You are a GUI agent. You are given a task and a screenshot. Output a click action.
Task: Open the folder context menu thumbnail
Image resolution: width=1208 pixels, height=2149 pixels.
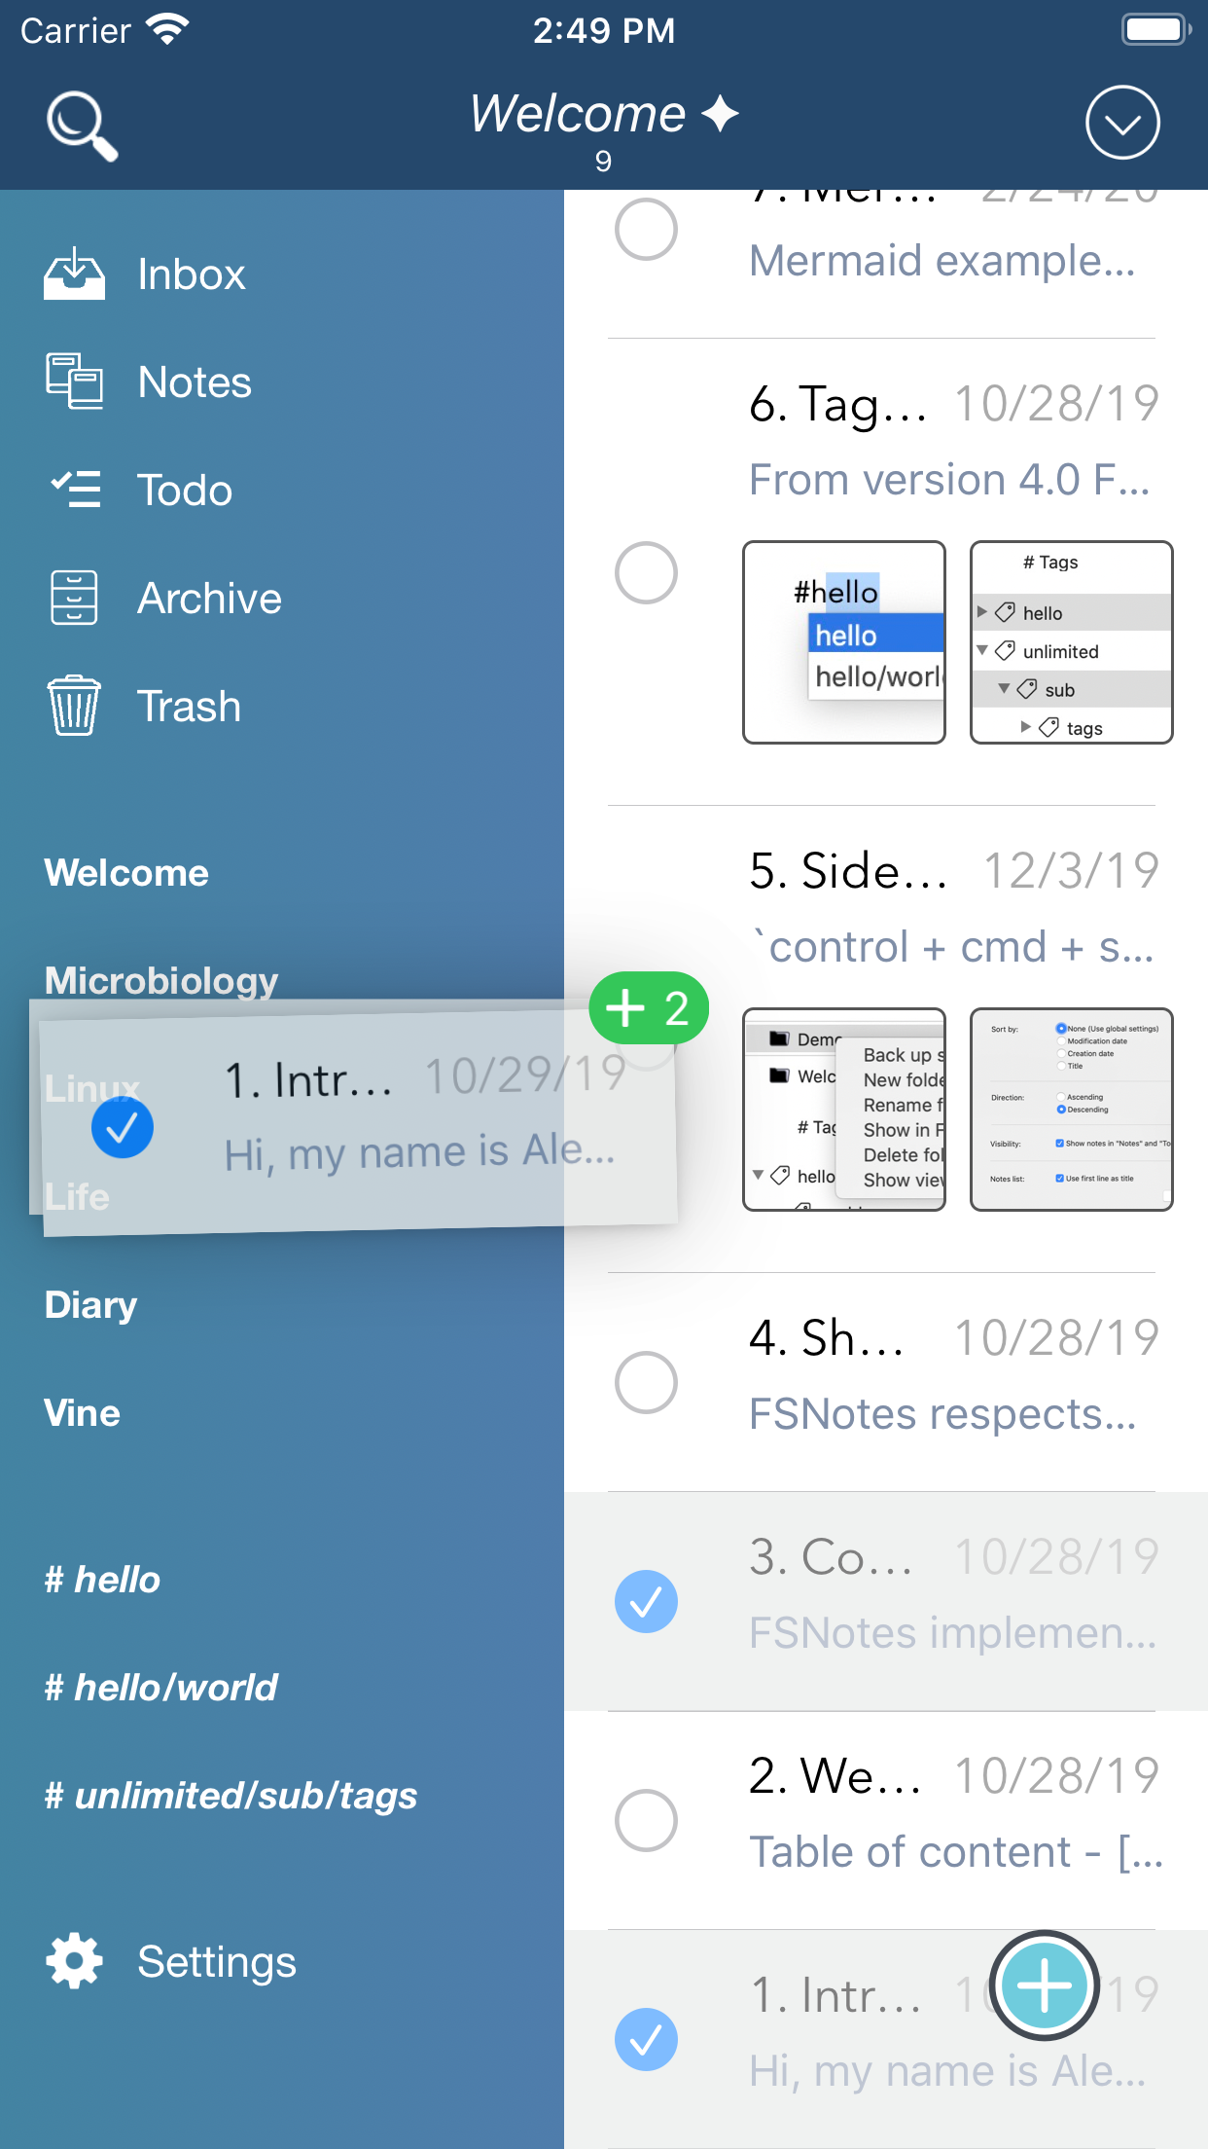click(x=844, y=1110)
